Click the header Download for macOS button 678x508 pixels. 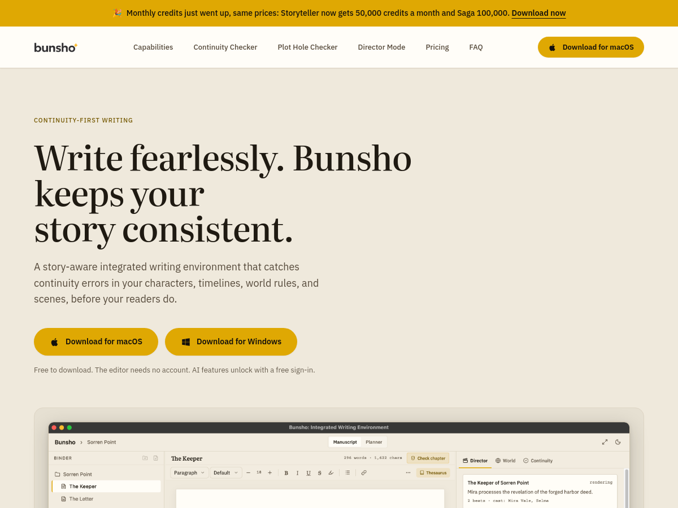pyautogui.click(x=591, y=47)
